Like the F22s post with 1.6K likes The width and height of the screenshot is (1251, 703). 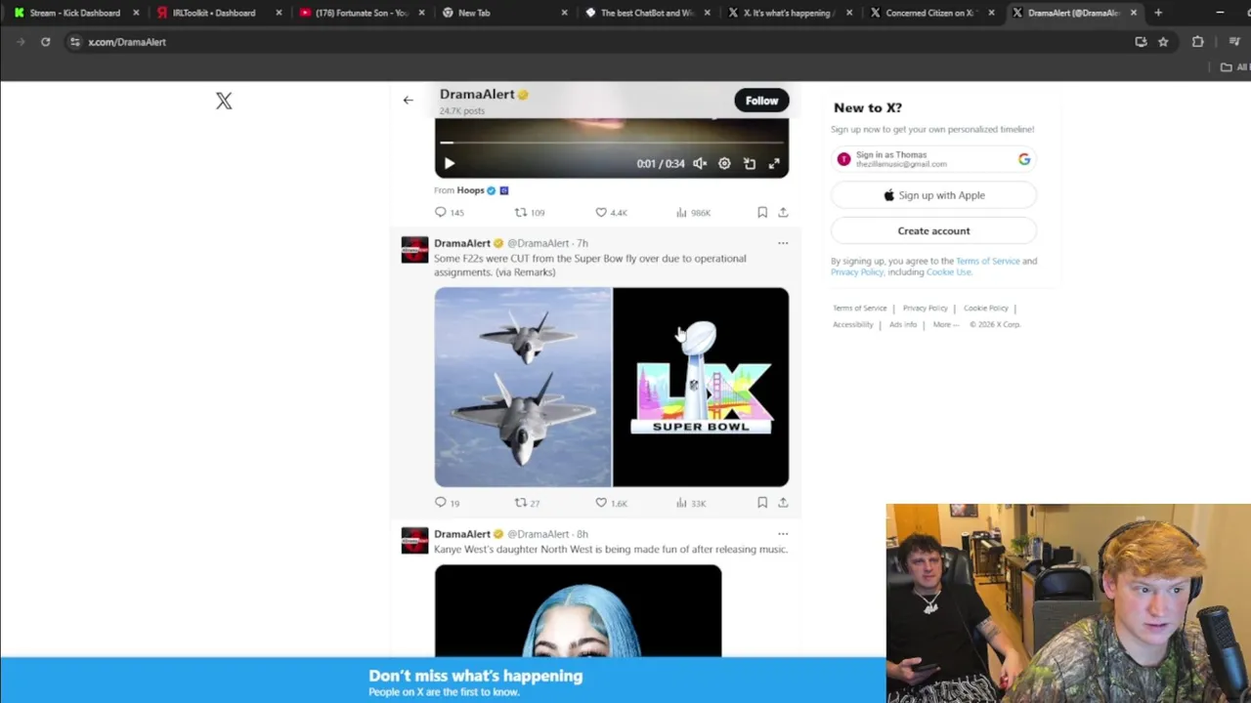[611, 503]
